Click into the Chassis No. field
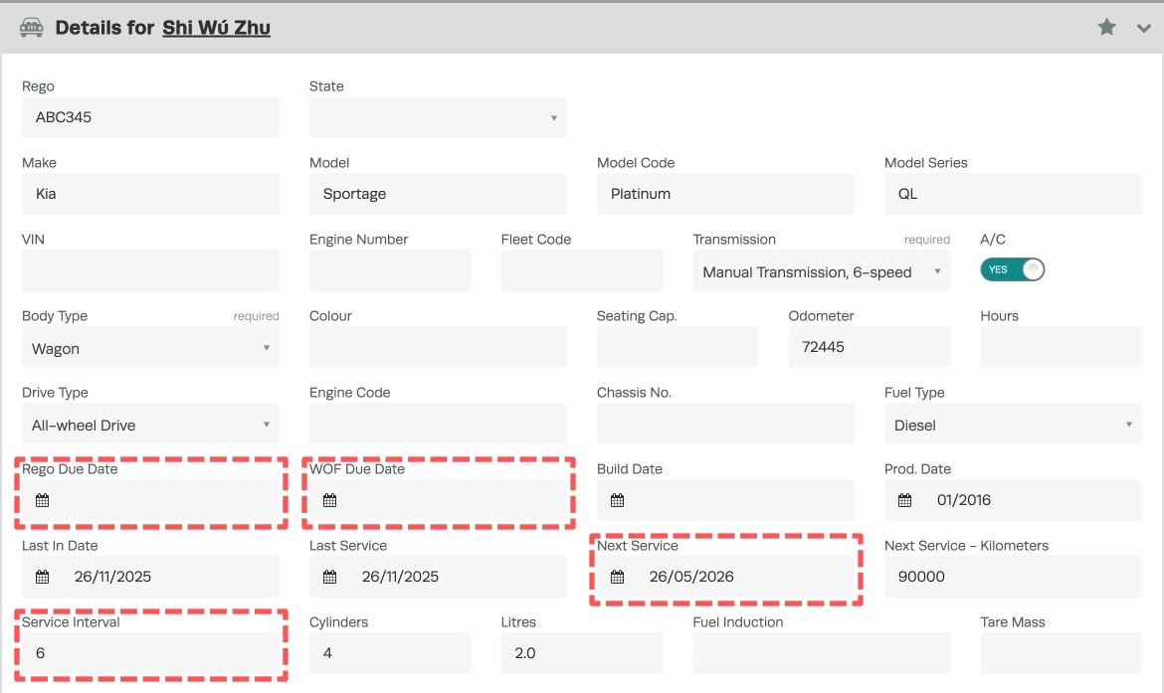This screenshot has height=693, width=1164. 725,424
